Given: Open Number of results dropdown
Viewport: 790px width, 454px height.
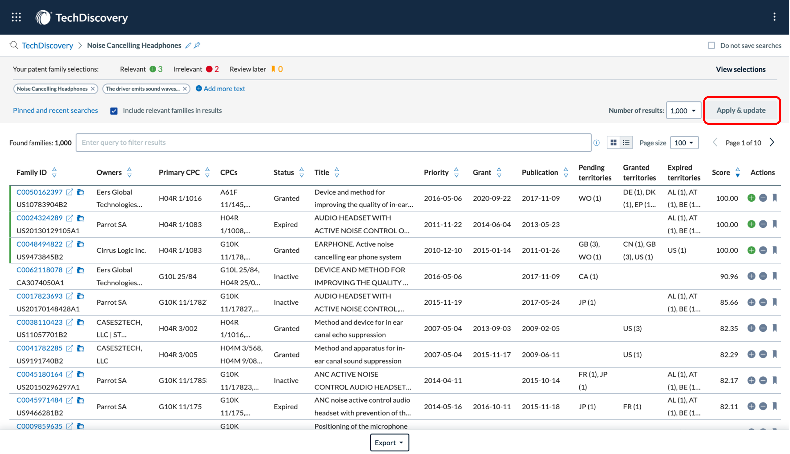Looking at the screenshot, I should 683,111.
